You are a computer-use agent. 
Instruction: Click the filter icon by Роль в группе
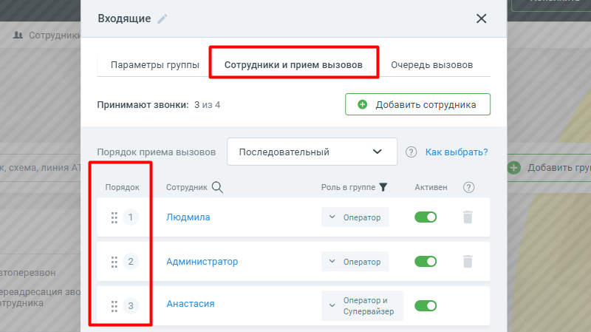[x=383, y=187]
